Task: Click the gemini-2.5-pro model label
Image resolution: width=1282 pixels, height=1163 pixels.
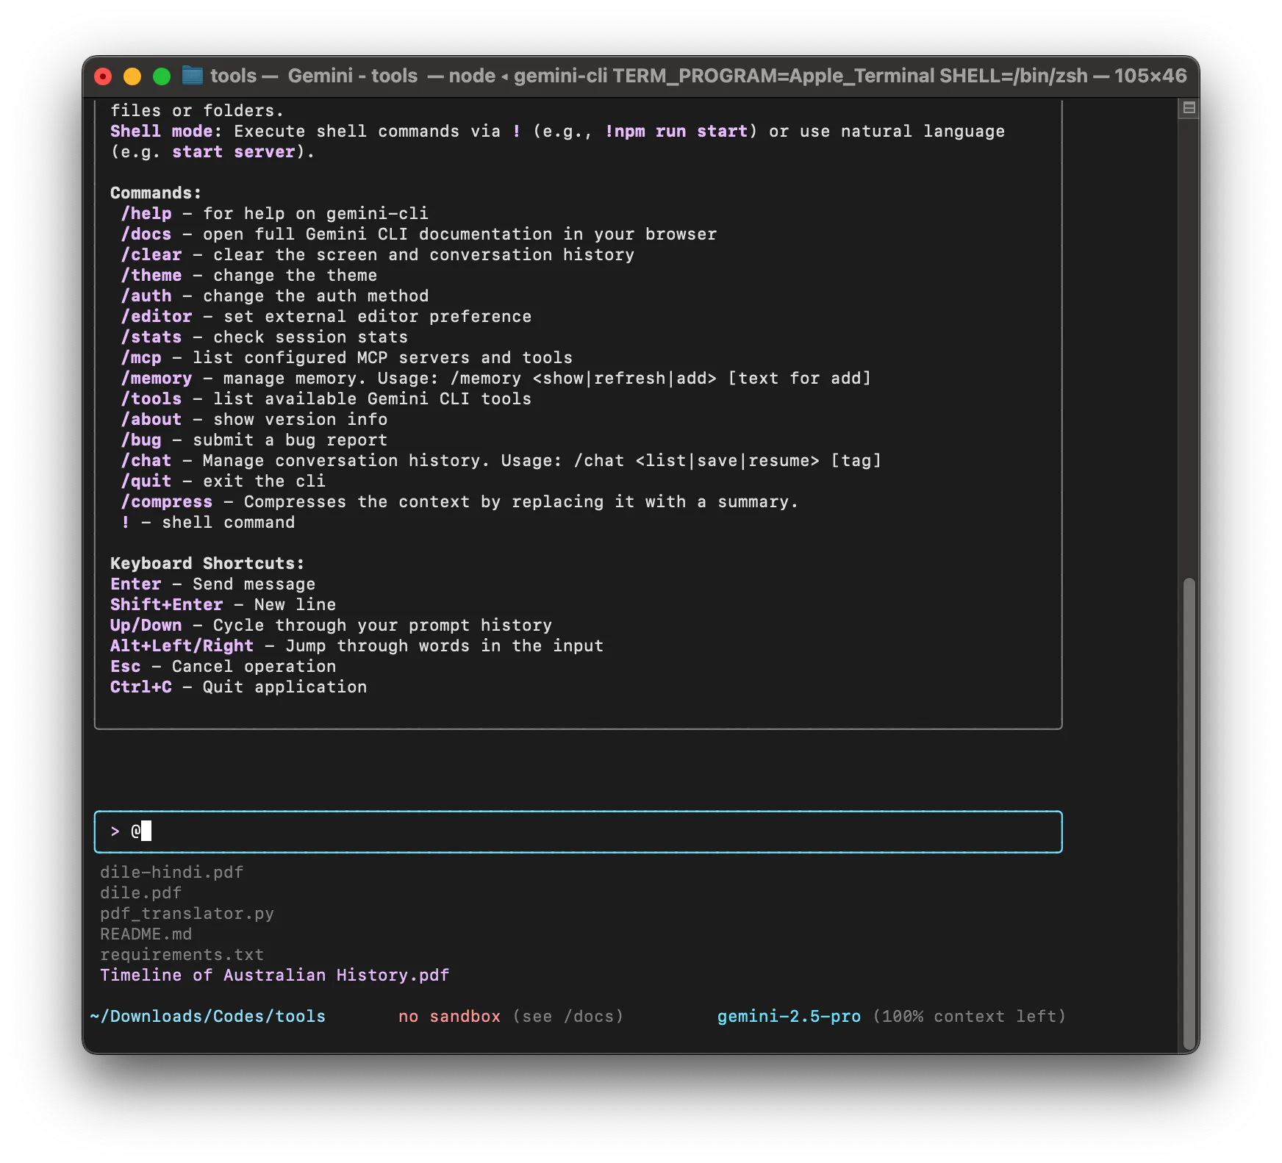Action: 789,1016
